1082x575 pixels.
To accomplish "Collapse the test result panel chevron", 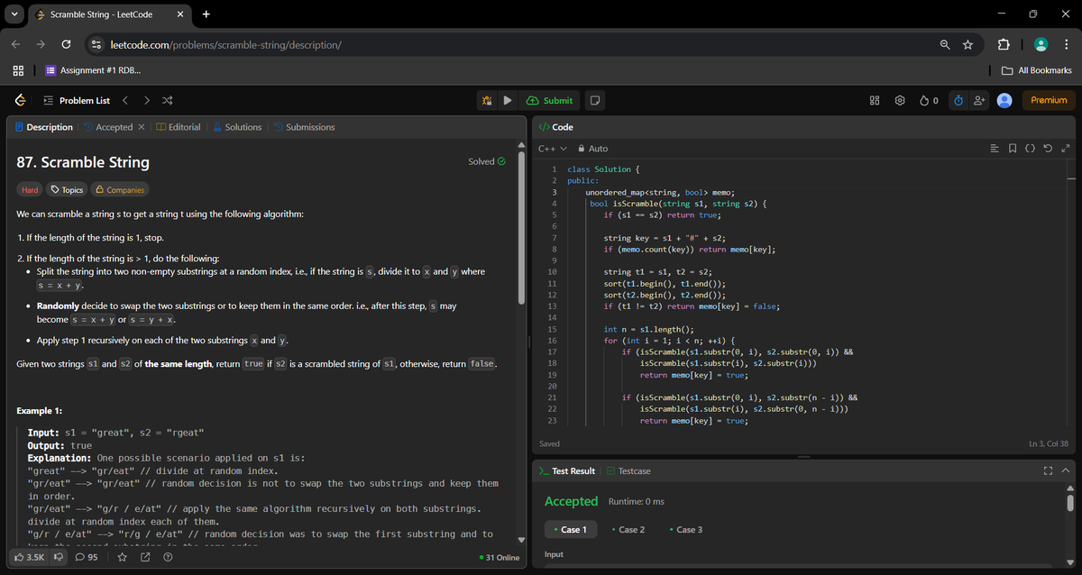I will tap(1065, 470).
